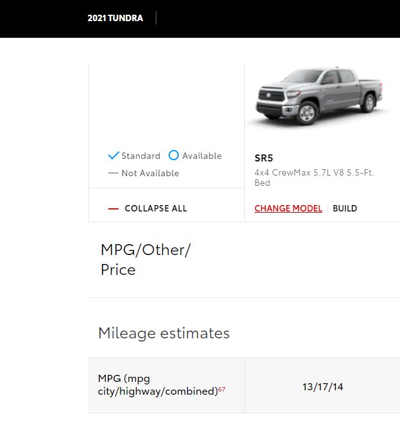The height and width of the screenshot is (437, 400).
Task: Click the blue Available circle icon
Action: (173, 155)
